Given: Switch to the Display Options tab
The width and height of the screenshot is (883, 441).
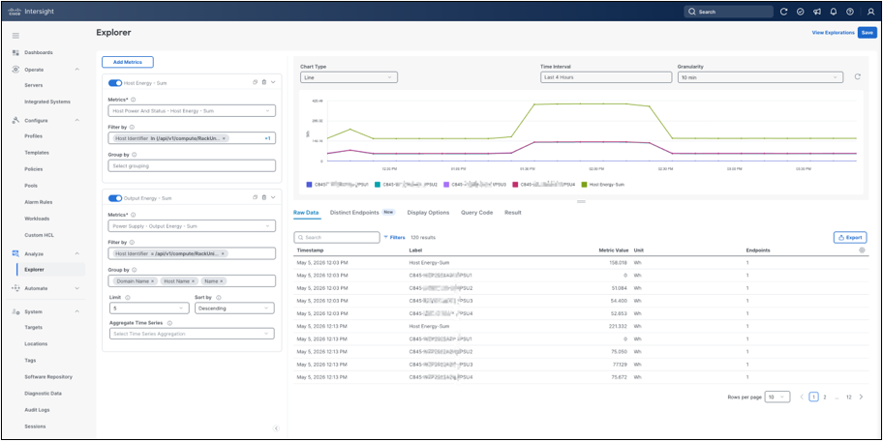Looking at the screenshot, I should [428, 213].
